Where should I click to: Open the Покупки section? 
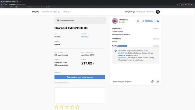(x=128, y=12)
